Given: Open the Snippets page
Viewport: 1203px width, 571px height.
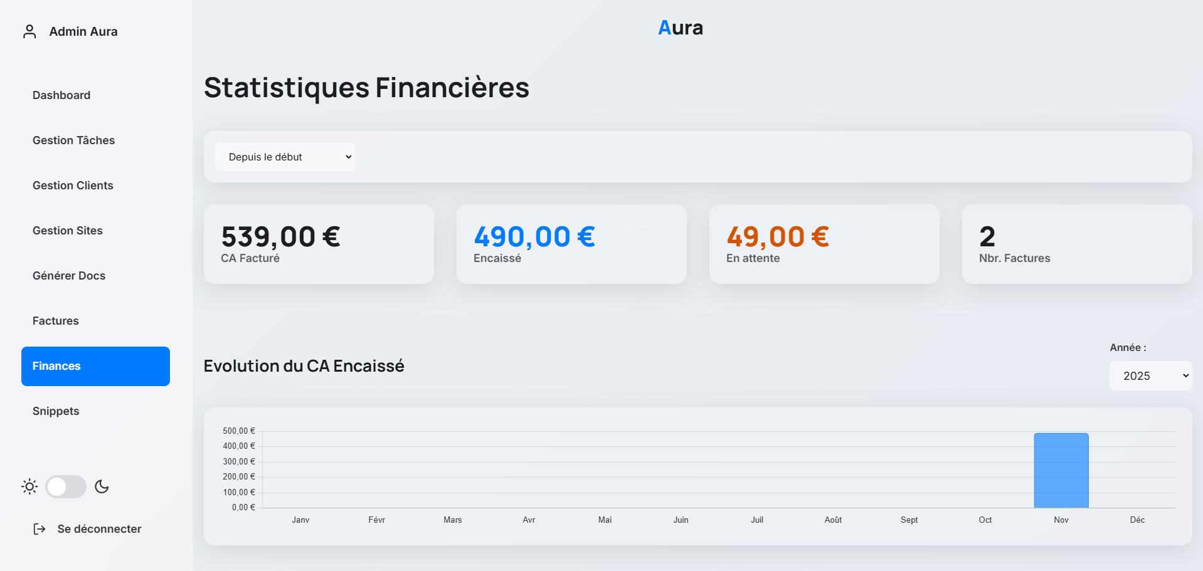Looking at the screenshot, I should pos(56,411).
